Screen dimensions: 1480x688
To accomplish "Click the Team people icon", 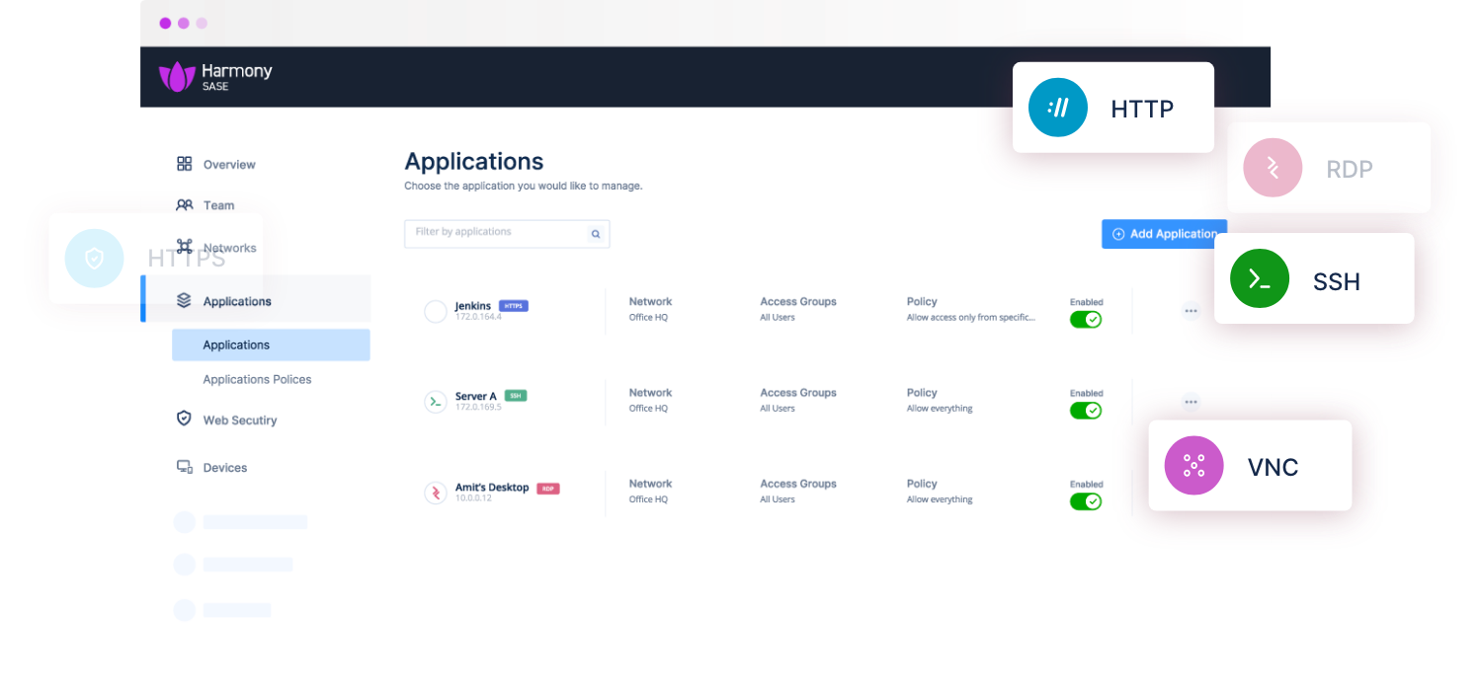I will [185, 205].
